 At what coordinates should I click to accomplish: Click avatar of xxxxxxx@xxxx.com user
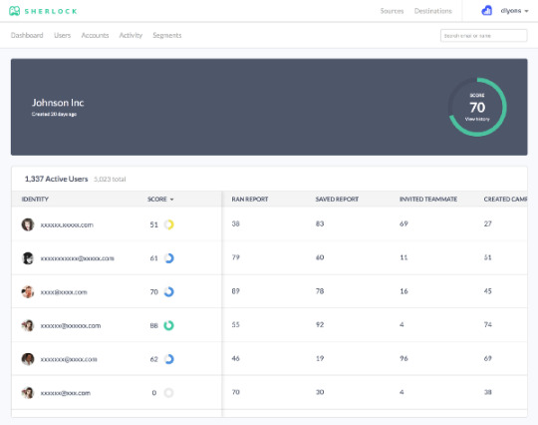point(28,359)
